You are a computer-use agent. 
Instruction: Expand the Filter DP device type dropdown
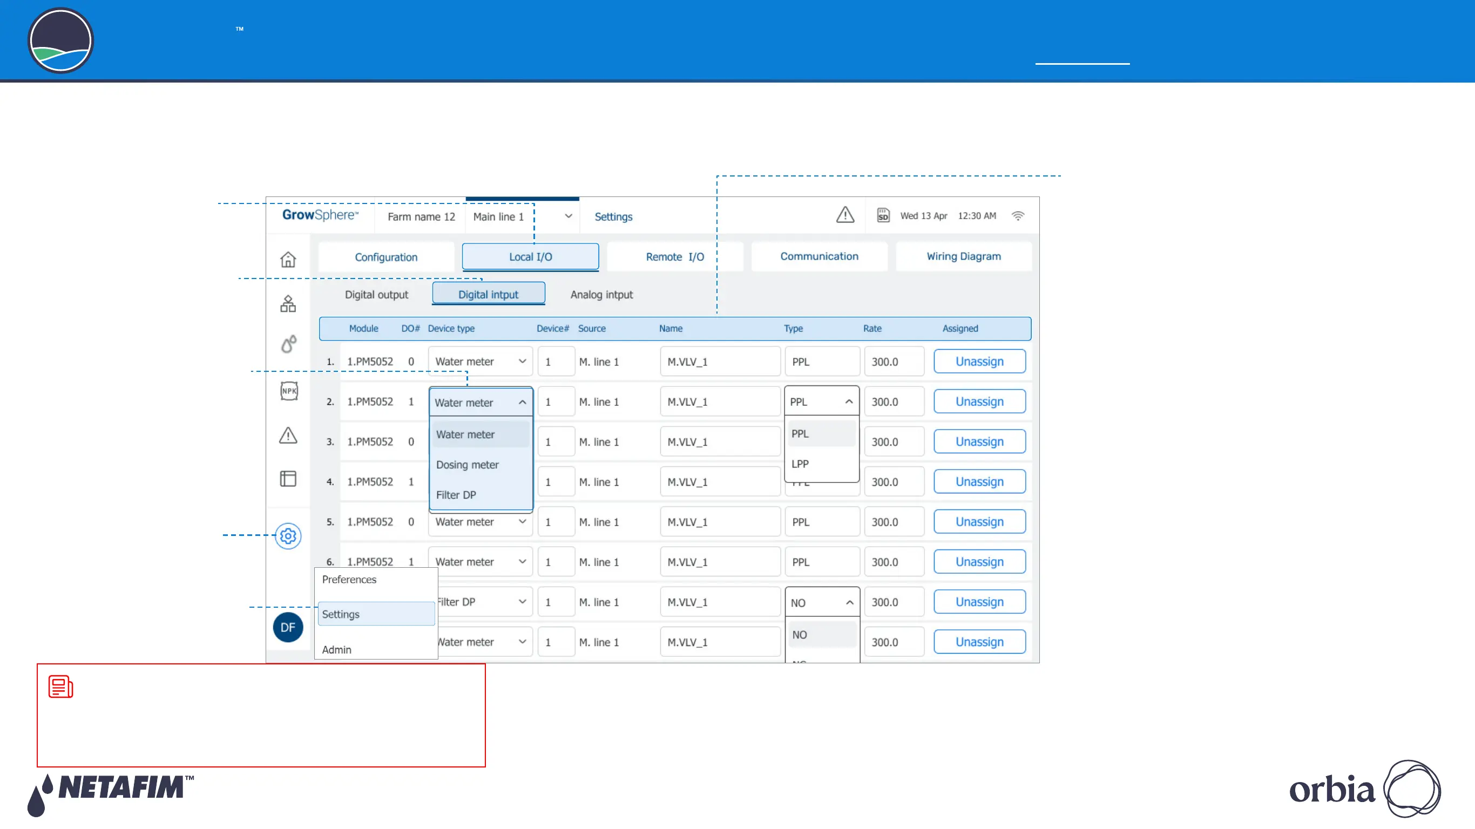click(485, 602)
